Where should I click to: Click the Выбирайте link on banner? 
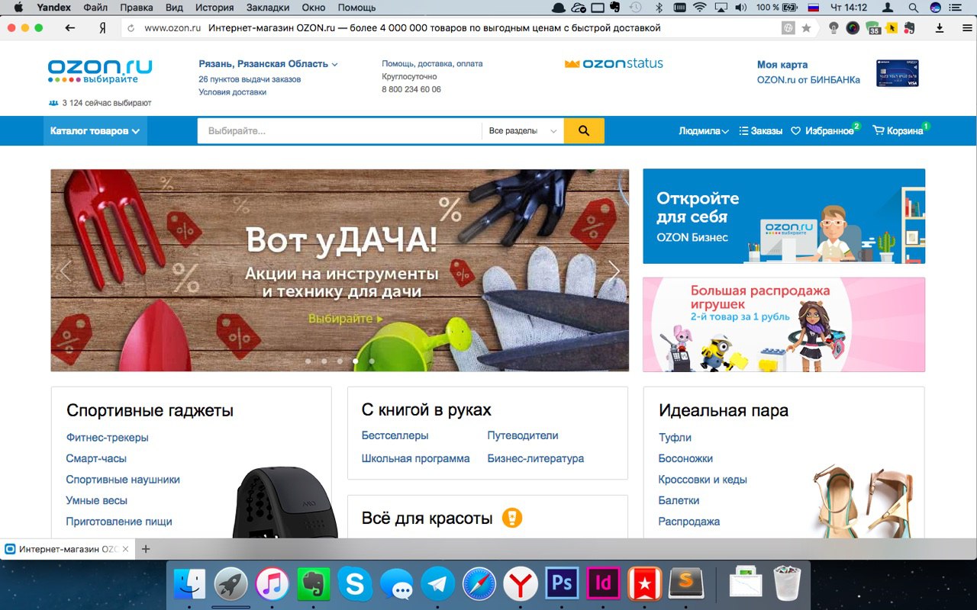pos(346,319)
